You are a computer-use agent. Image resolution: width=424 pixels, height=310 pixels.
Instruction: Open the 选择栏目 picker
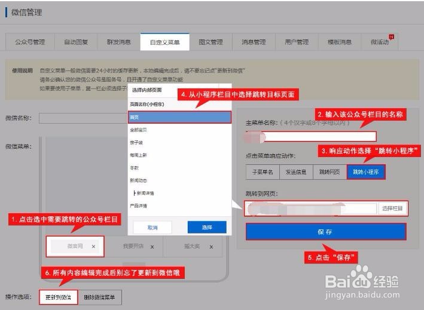pyautogui.click(x=393, y=208)
